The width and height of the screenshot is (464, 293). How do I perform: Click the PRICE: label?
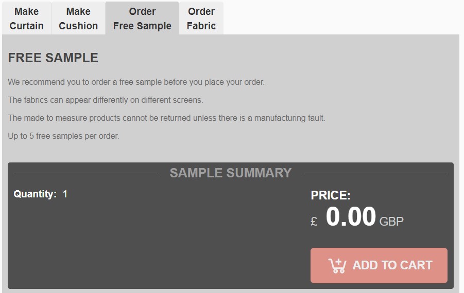[331, 195]
